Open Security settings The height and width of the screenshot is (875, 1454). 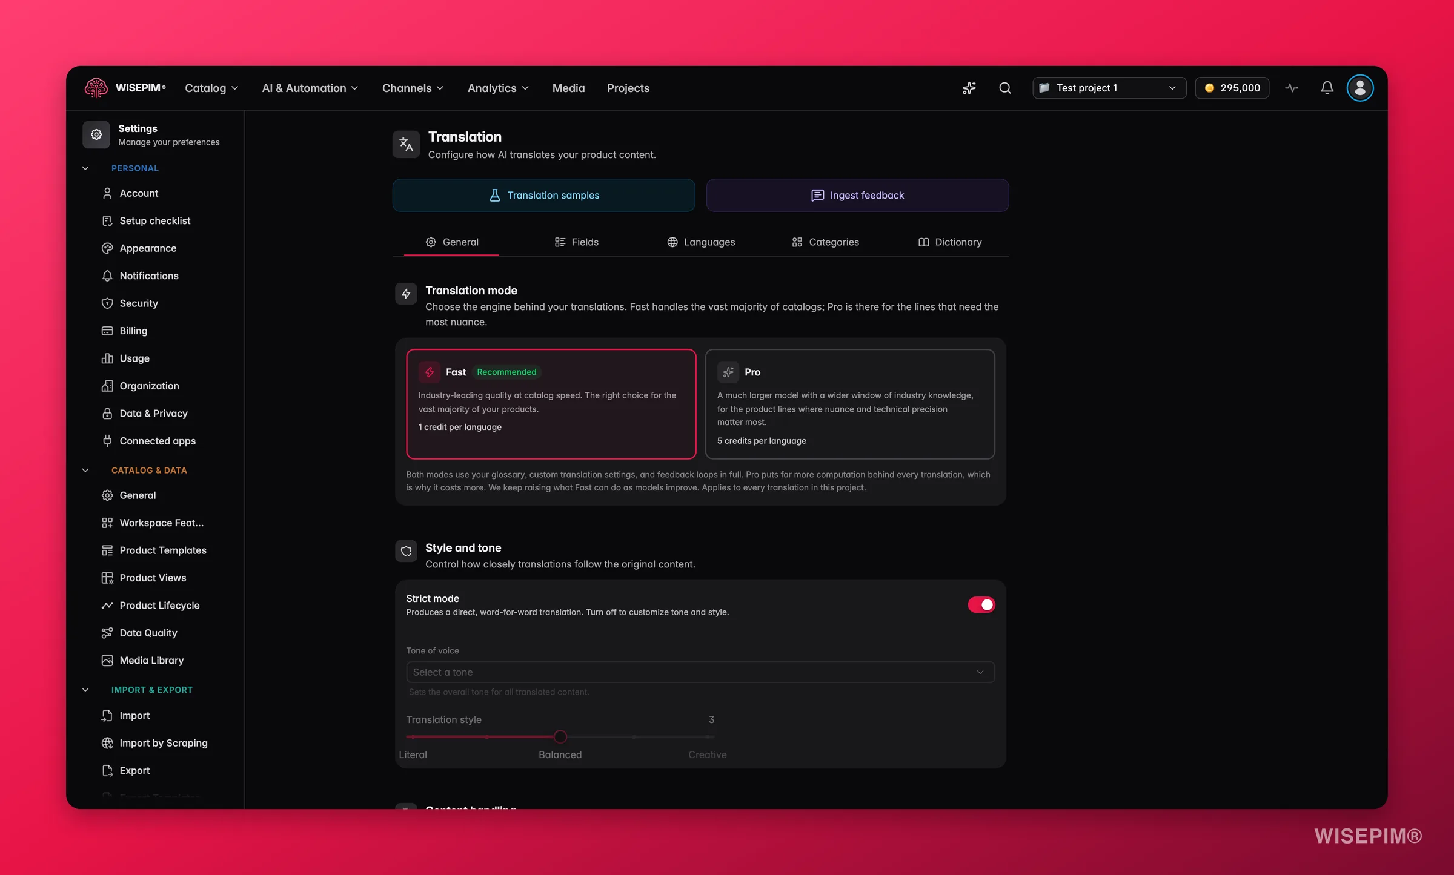click(138, 303)
